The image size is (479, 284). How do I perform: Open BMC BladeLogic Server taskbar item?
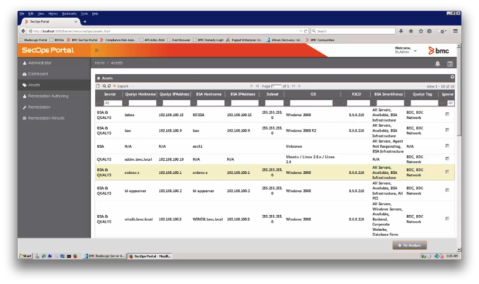pyautogui.click(x=105, y=256)
